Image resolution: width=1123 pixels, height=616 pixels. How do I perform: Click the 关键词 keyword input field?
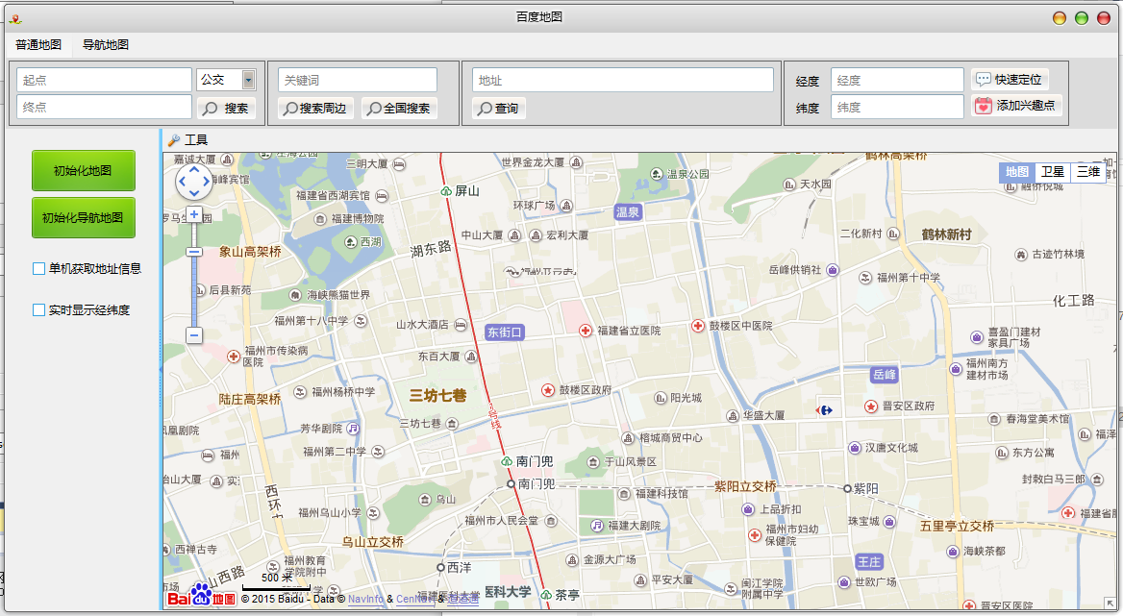coord(358,80)
